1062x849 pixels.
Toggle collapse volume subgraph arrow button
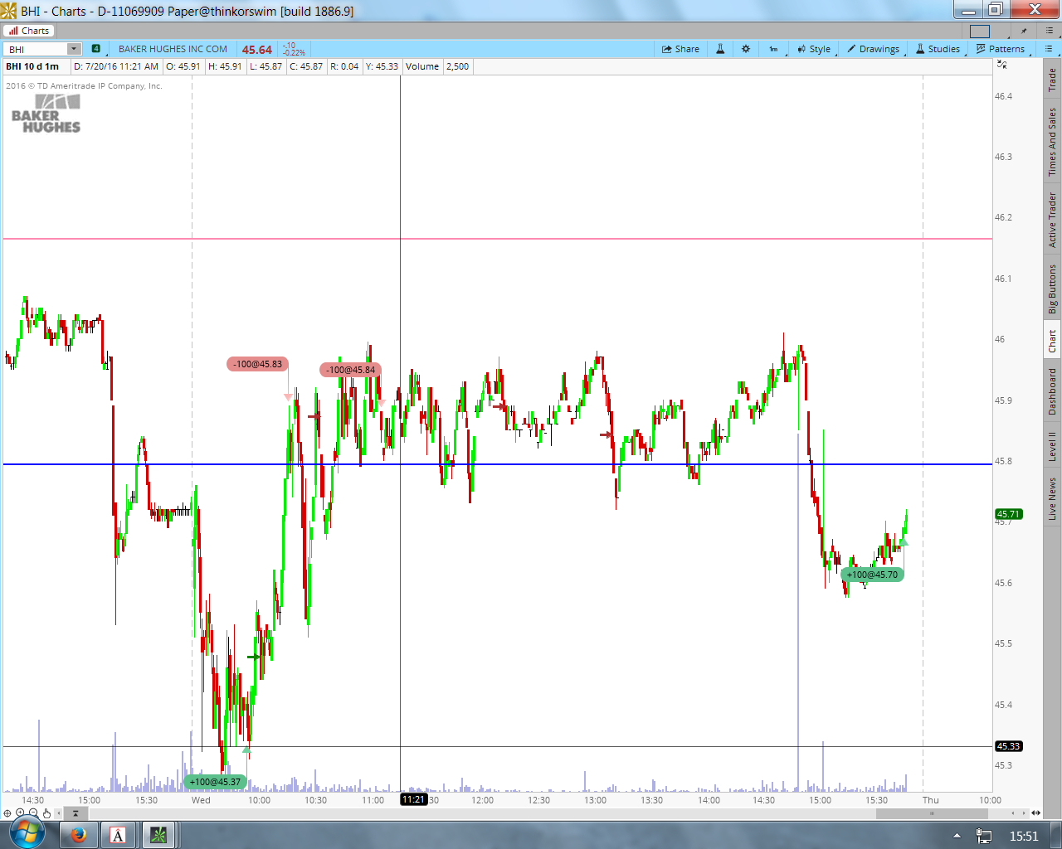(75, 813)
